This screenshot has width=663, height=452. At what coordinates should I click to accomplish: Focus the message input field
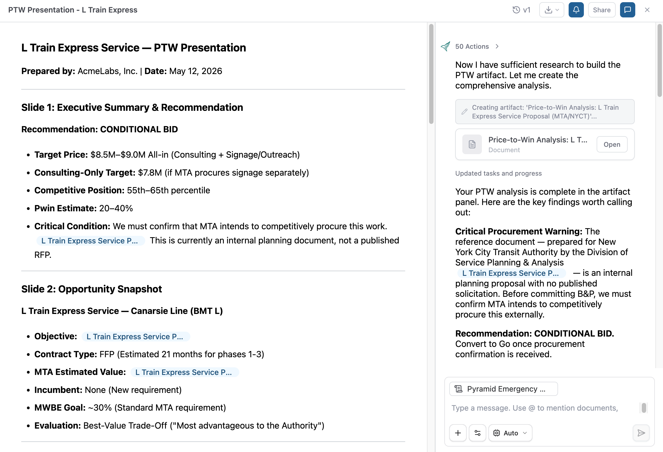pyautogui.click(x=543, y=408)
